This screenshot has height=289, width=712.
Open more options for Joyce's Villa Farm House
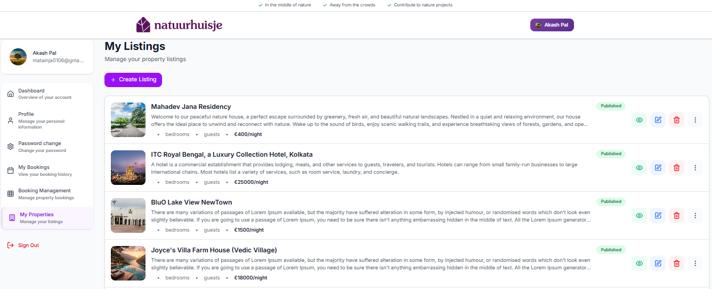(x=695, y=263)
